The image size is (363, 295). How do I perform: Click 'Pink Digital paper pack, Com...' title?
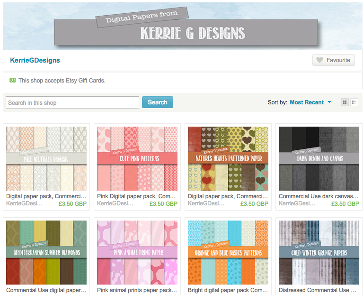[x=136, y=196]
